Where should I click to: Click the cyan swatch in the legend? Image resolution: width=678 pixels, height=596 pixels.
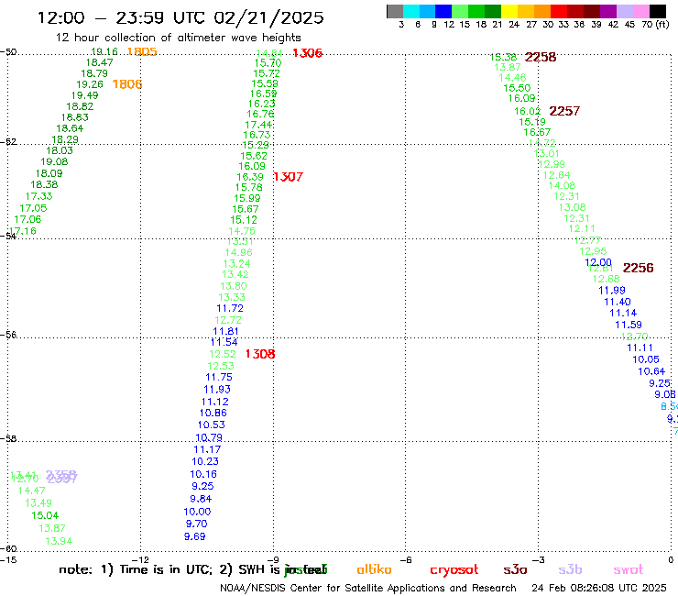pyautogui.click(x=411, y=11)
